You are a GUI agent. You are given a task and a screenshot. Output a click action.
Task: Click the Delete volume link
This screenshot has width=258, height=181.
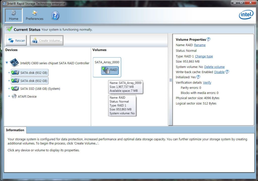coord(214,67)
